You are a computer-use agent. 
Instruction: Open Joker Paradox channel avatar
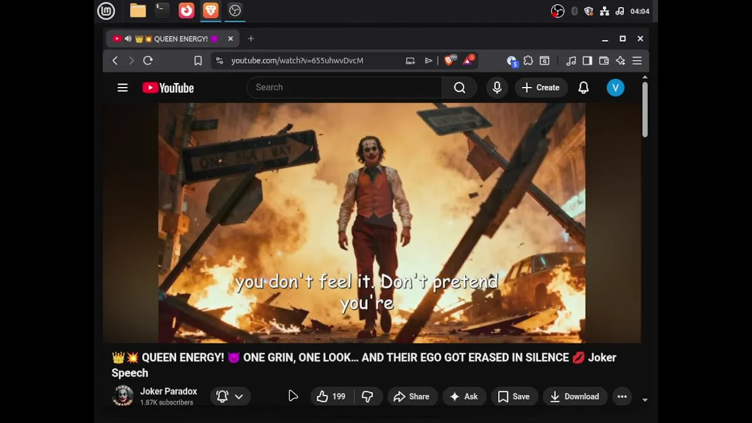[123, 396]
